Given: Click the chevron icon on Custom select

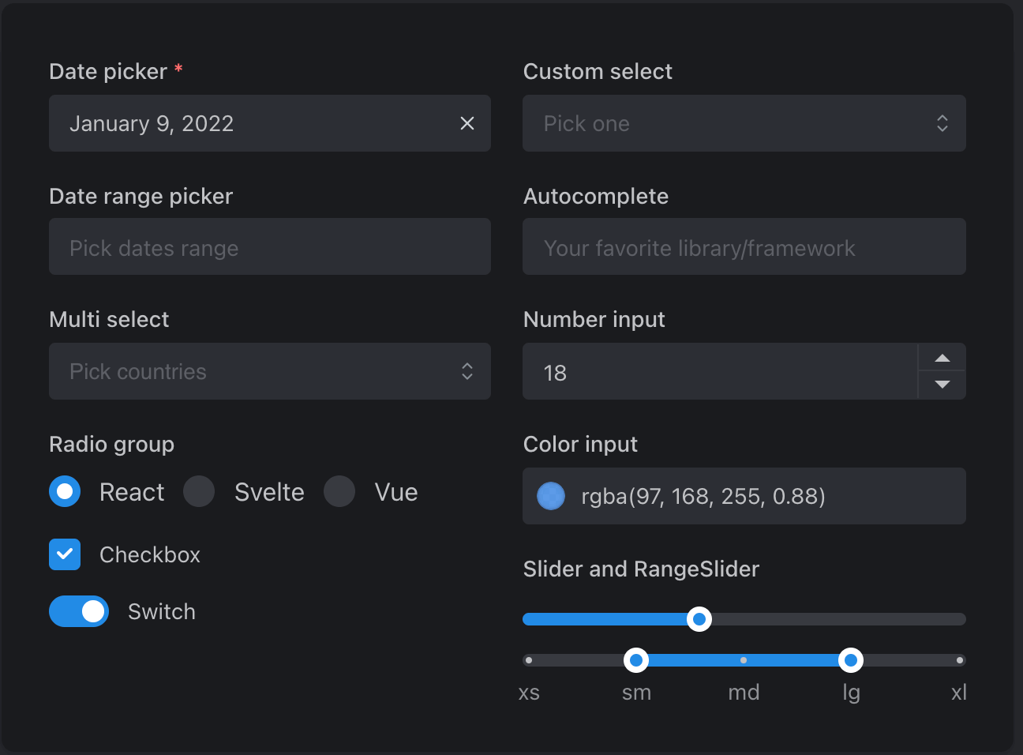Looking at the screenshot, I should (942, 123).
